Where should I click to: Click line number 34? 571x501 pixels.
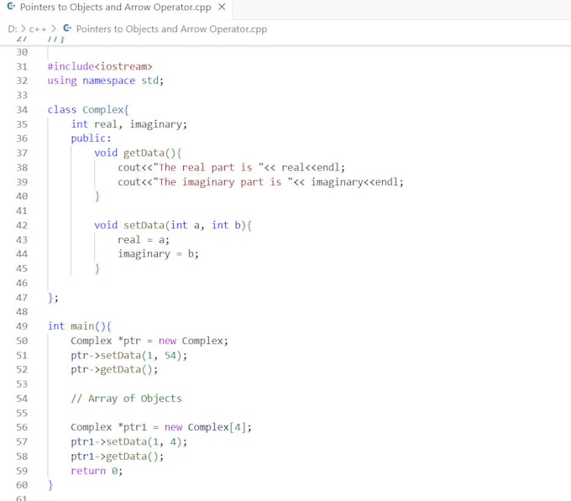(22, 109)
